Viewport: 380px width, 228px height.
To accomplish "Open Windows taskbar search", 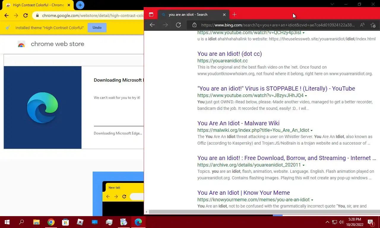I will 21,222.
